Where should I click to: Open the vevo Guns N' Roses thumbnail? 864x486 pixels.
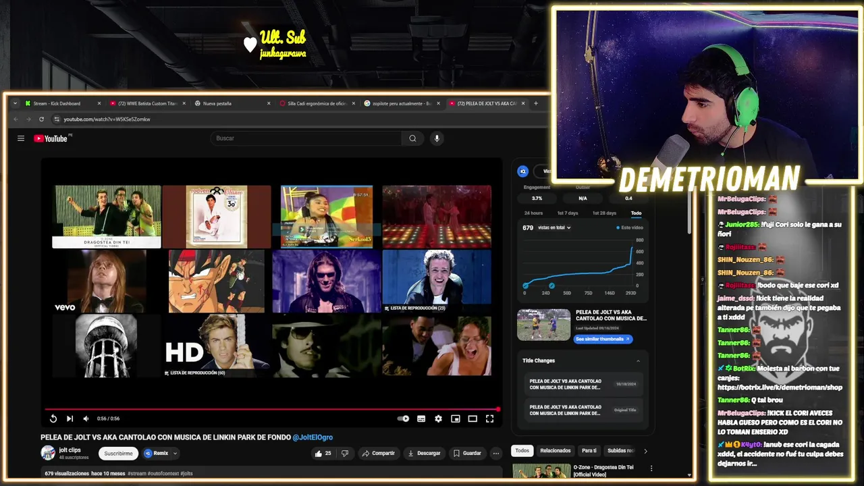(107, 281)
